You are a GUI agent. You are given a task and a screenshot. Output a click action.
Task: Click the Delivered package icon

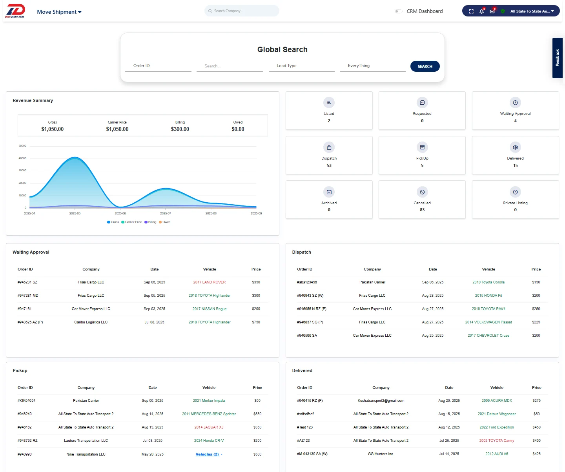tap(515, 147)
